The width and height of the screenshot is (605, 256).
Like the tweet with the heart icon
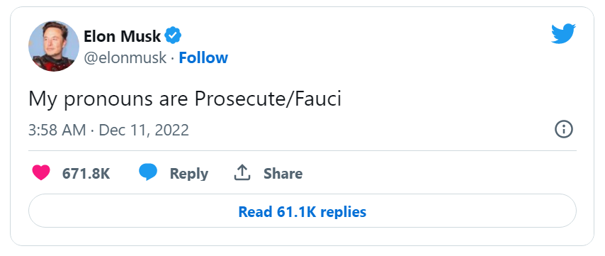click(x=41, y=172)
